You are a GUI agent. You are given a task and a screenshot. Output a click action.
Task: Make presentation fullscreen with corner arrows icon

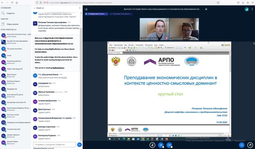coord(254,44)
